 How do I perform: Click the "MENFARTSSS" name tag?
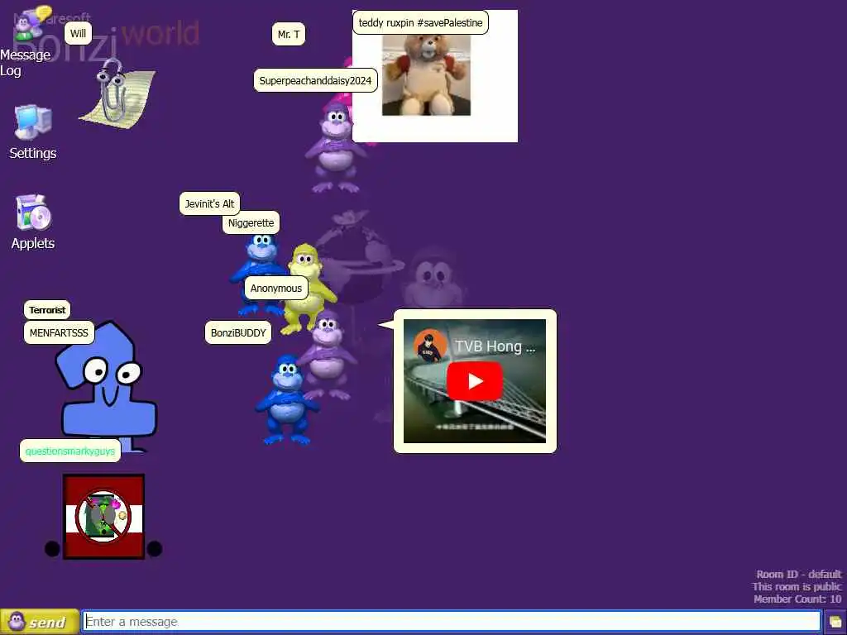pyautogui.click(x=59, y=333)
